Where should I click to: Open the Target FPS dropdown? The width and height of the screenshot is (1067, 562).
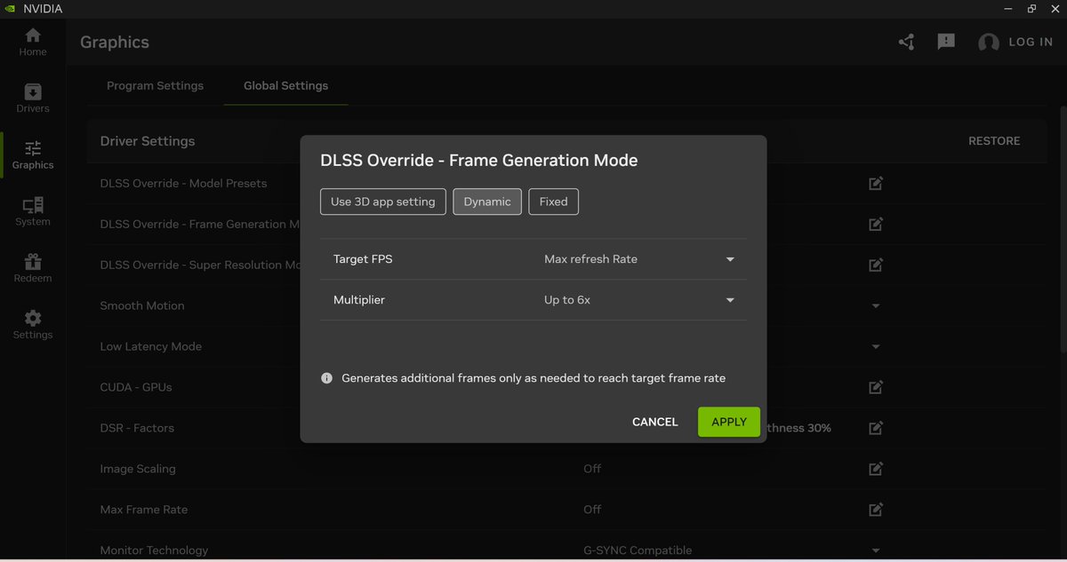639,259
